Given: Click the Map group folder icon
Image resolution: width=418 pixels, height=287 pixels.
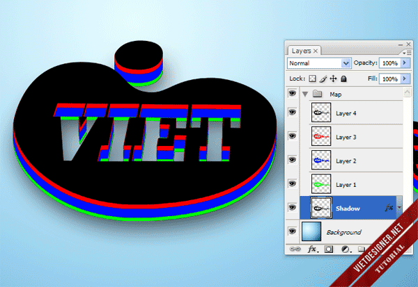Looking at the screenshot, I should (x=318, y=94).
